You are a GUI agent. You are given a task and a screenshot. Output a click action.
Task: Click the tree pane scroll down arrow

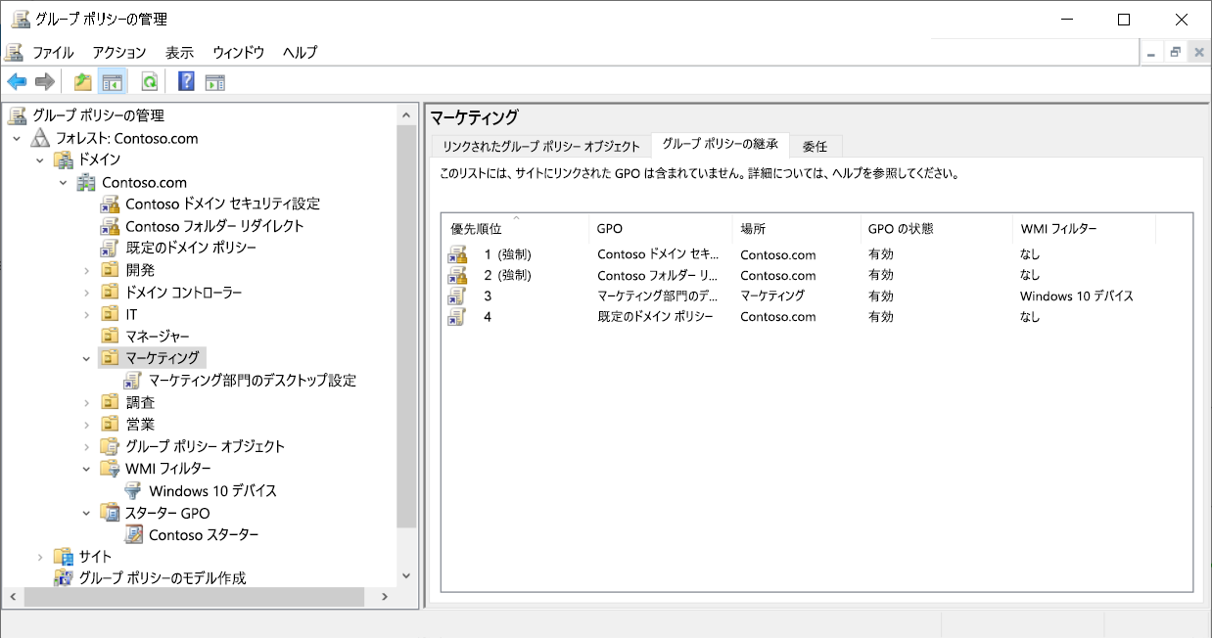407,576
